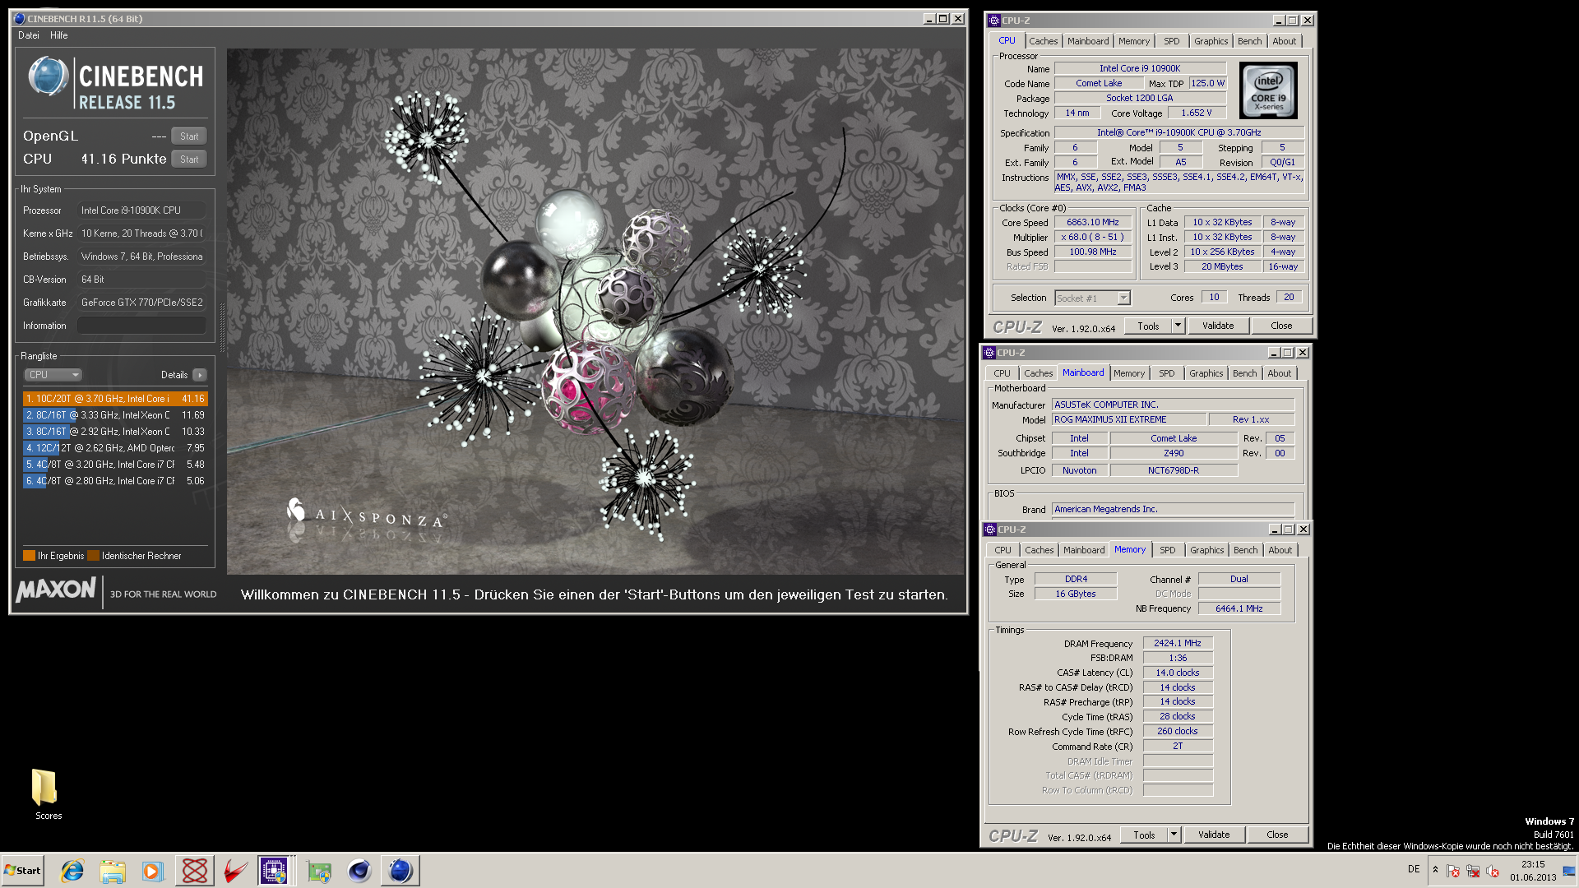Click Validate in Memory CPU-Z window

pyautogui.click(x=1214, y=835)
